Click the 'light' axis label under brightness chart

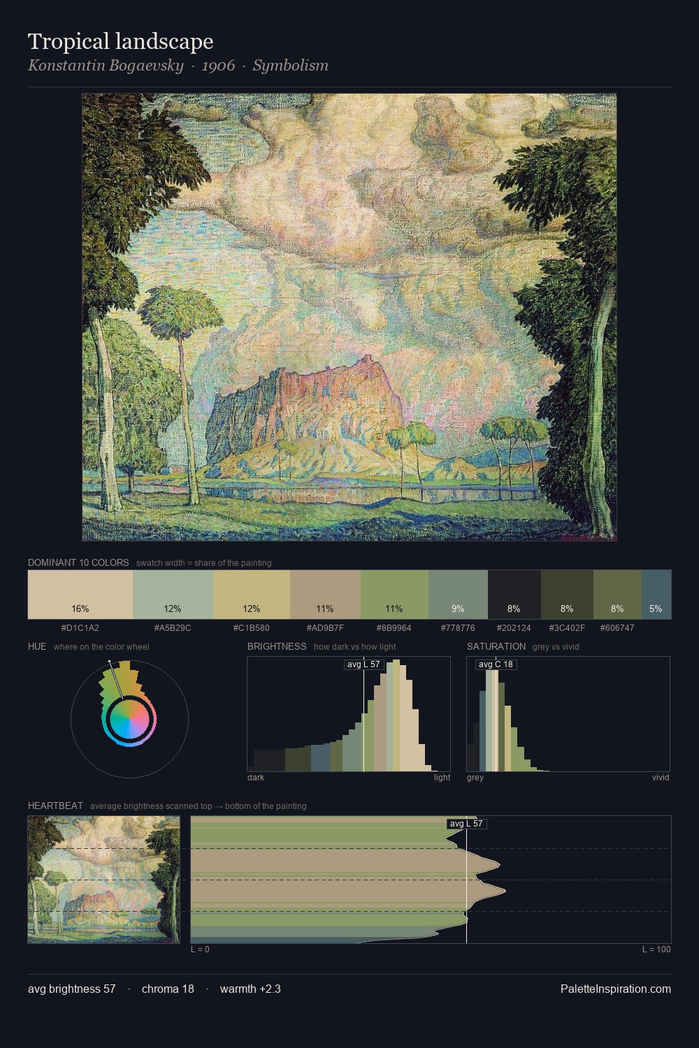442,778
